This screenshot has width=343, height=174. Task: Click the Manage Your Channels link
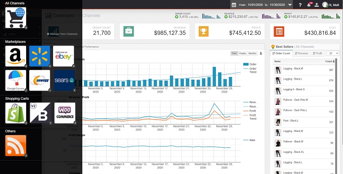tap(62, 34)
